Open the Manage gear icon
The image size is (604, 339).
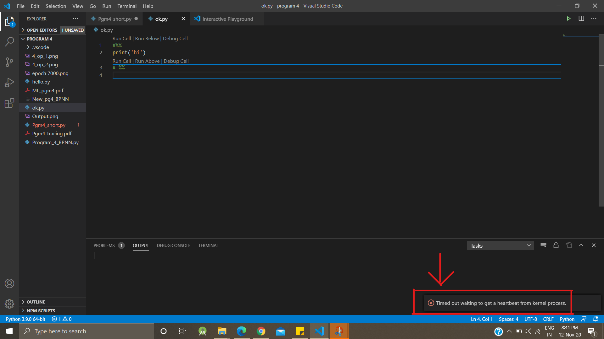coord(9,304)
